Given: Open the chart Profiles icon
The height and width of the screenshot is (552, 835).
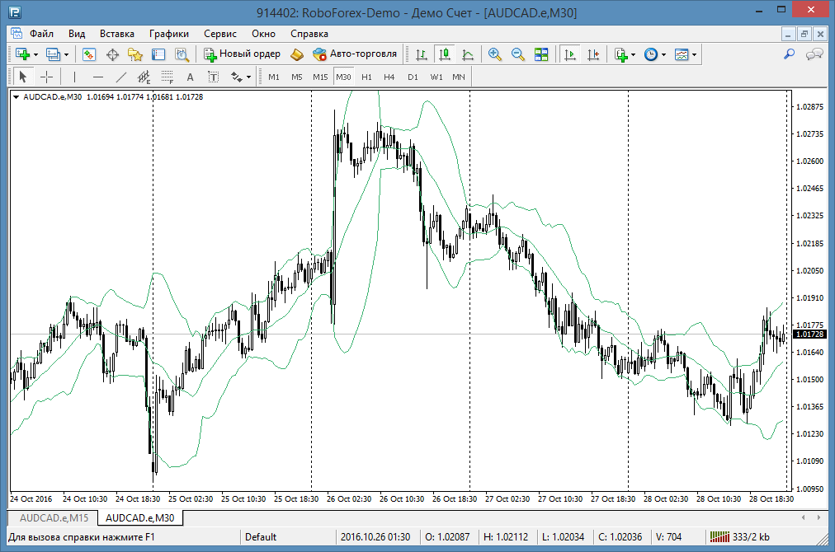Looking at the screenshot, I should tap(53, 54).
